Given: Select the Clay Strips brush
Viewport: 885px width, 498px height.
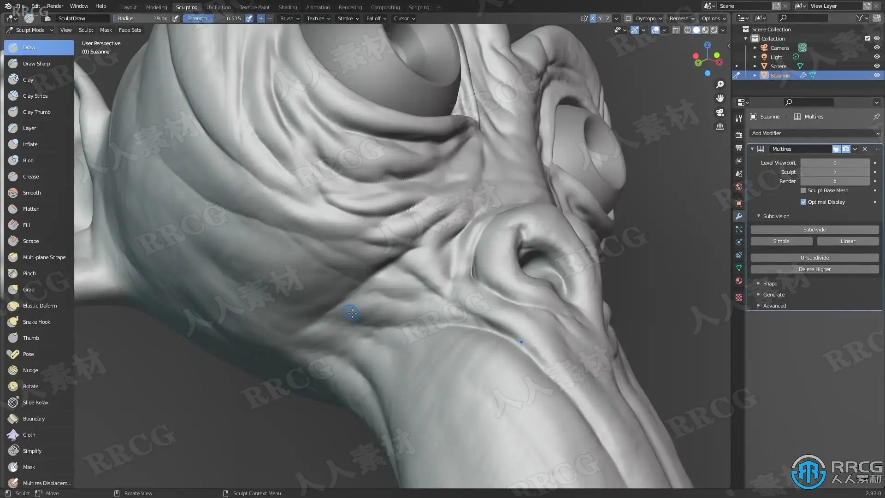Looking at the screenshot, I should point(35,96).
